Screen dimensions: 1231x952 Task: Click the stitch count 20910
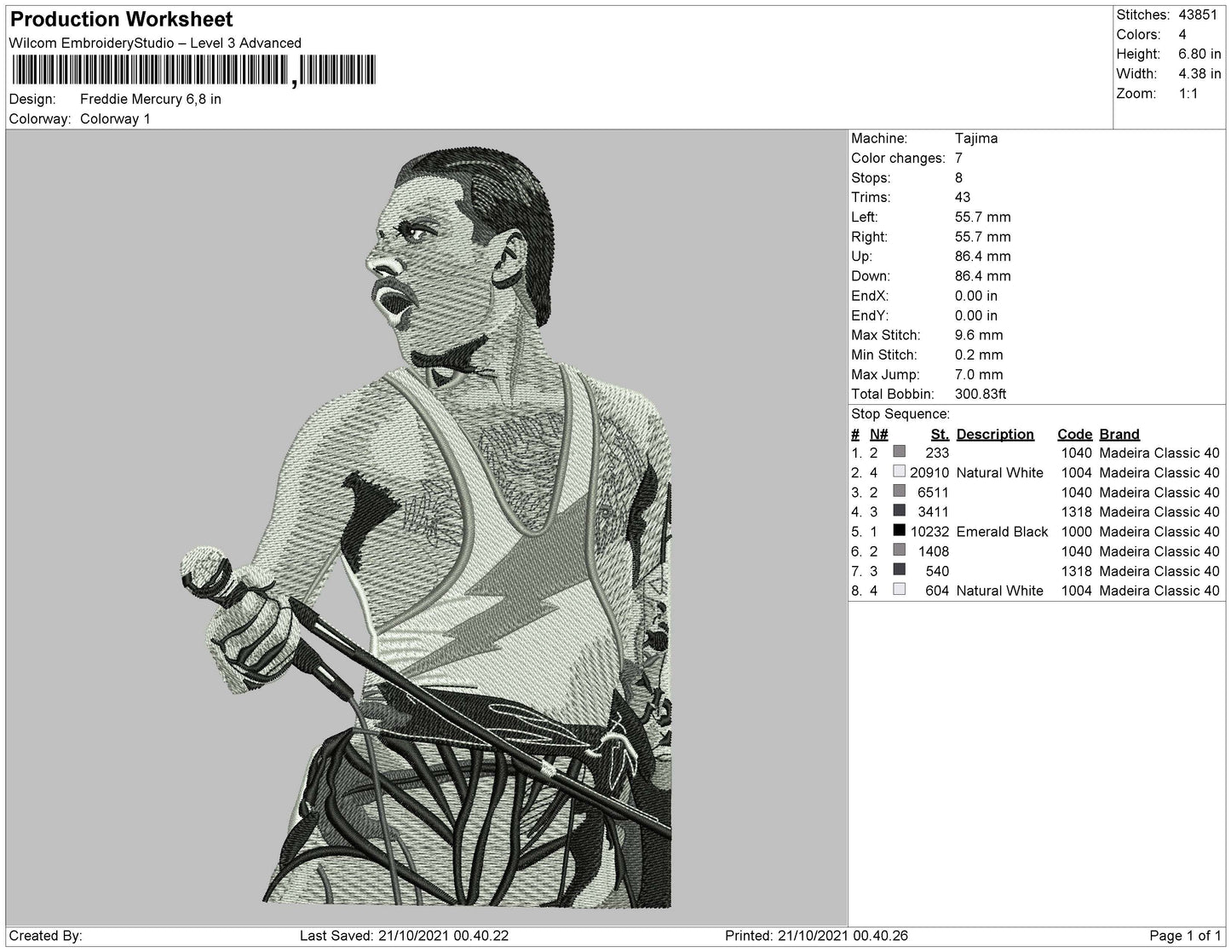[x=929, y=472]
